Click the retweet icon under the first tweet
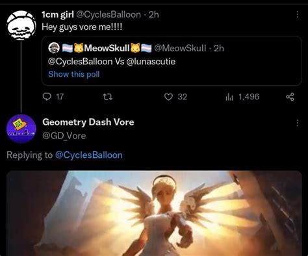This screenshot has width=308, height=256. pos(108,97)
